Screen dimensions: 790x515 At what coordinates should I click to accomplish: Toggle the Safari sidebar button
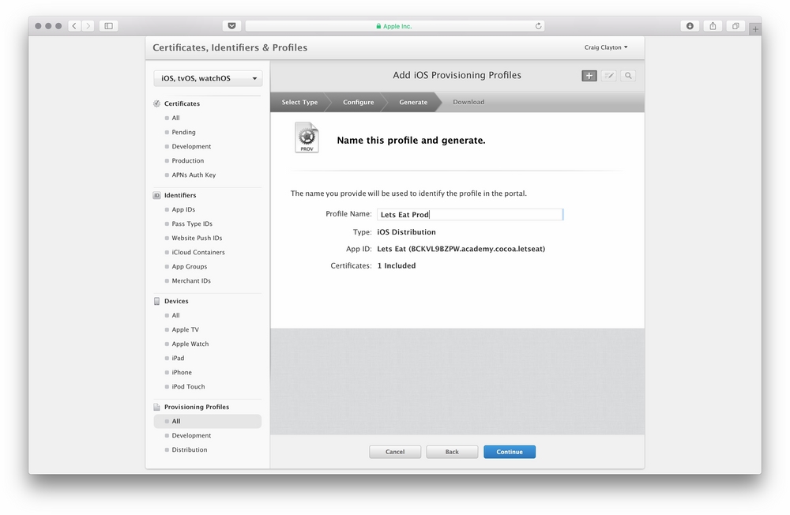[x=108, y=26]
